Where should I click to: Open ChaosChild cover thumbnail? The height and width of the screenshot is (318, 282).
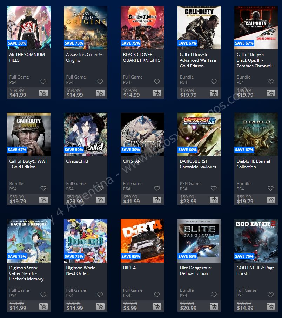(x=86, y=134)
